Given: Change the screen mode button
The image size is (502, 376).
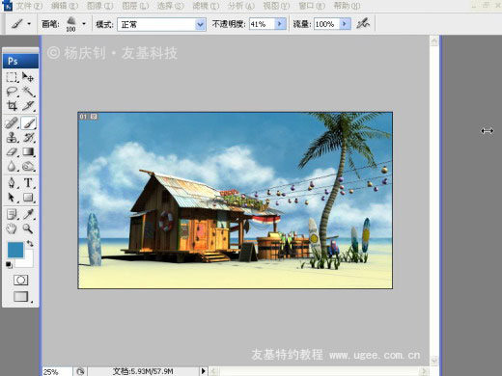Looking at the screenshot, I should pyautogui.click(x=21, y=297).
